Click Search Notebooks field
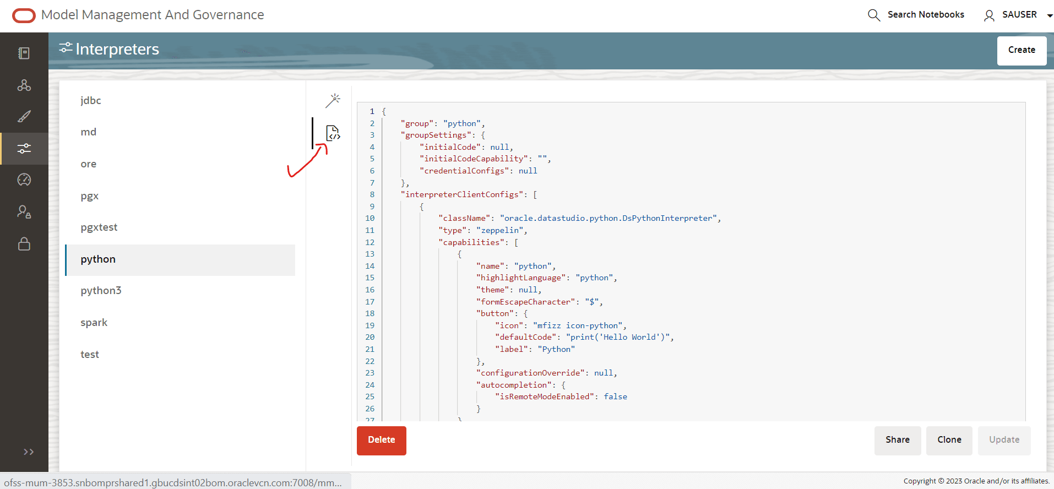This screenshot has height=489, width=1054. click(926, 15)
